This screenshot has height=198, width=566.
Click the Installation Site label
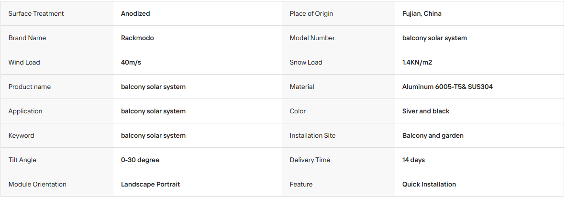point(312,136)
